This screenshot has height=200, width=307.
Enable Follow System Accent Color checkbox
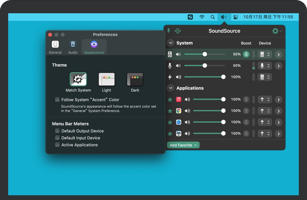pyautogui.click(x=57, y=99)
